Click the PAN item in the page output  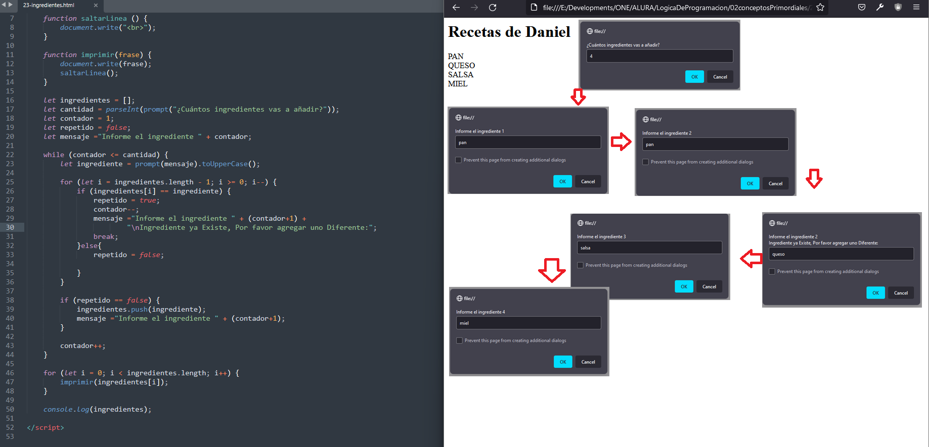[x=456, y=57]
